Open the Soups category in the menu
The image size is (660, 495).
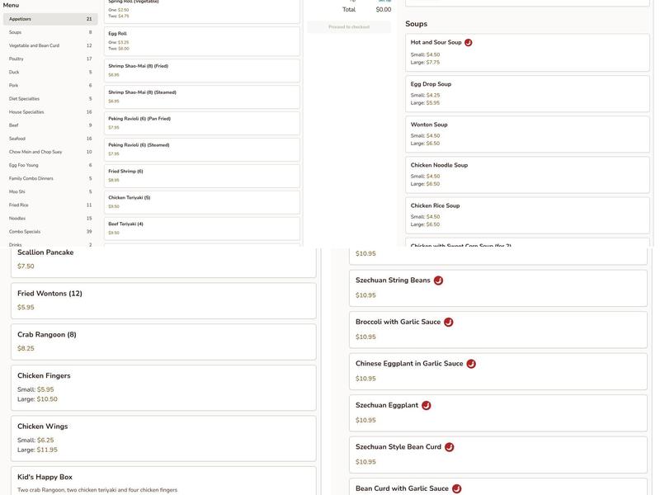coord(49,32)
